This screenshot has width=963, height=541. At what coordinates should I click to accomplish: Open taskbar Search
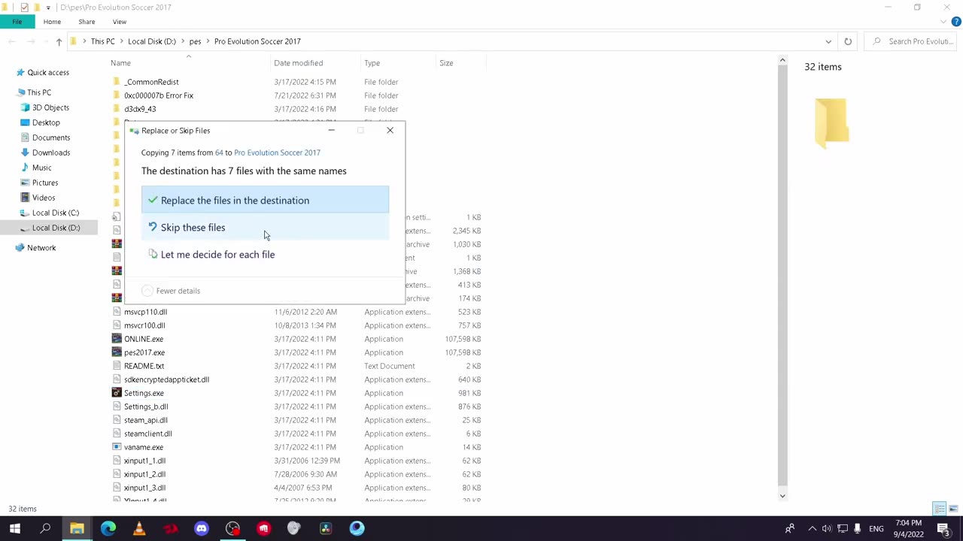point(45,529)
